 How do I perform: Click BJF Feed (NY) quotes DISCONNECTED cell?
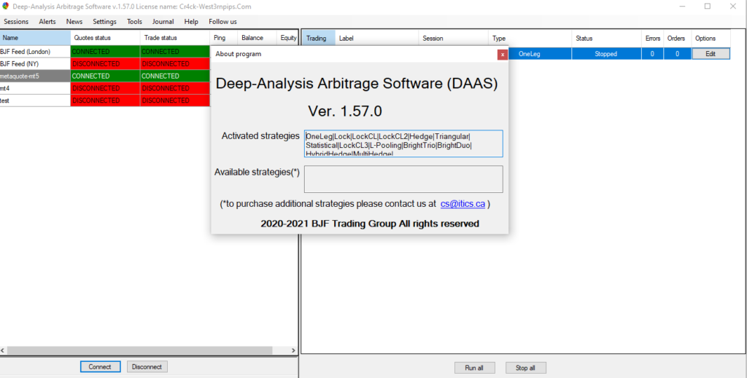click(x=105, y=63)
